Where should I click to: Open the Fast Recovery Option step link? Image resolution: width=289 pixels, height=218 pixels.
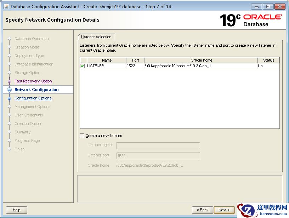[x=33, y=81]
